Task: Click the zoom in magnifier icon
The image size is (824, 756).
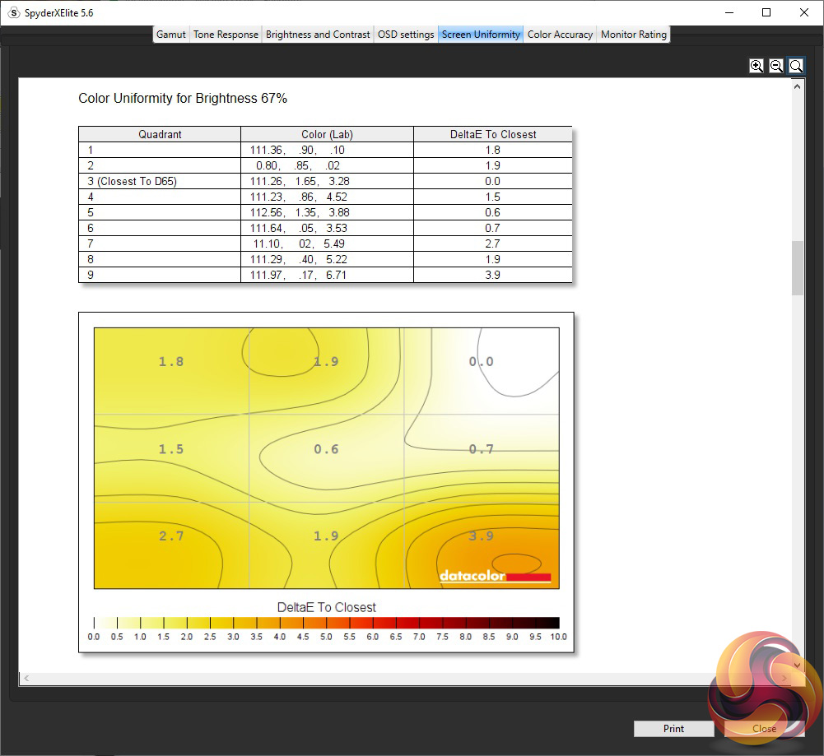Action: [756, 66]
